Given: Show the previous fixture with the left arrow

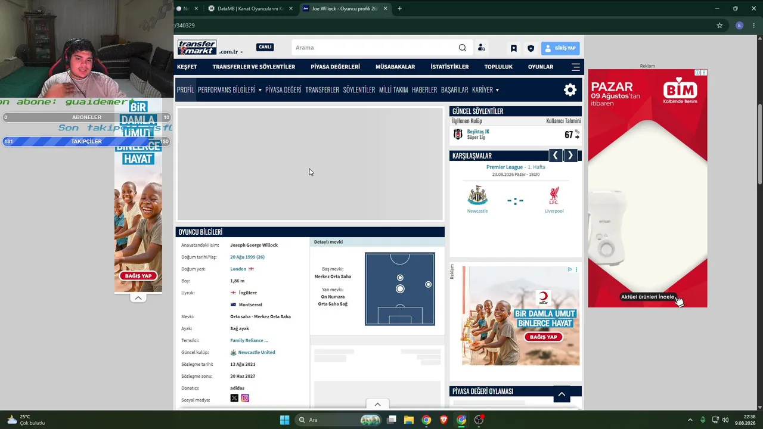Looking at the screenshot, I should (x=555, y=156).
